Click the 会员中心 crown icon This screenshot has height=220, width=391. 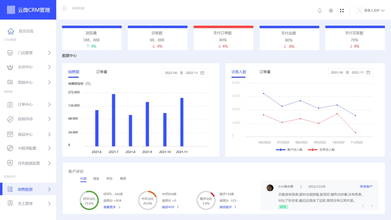click(x=10, y=67)
